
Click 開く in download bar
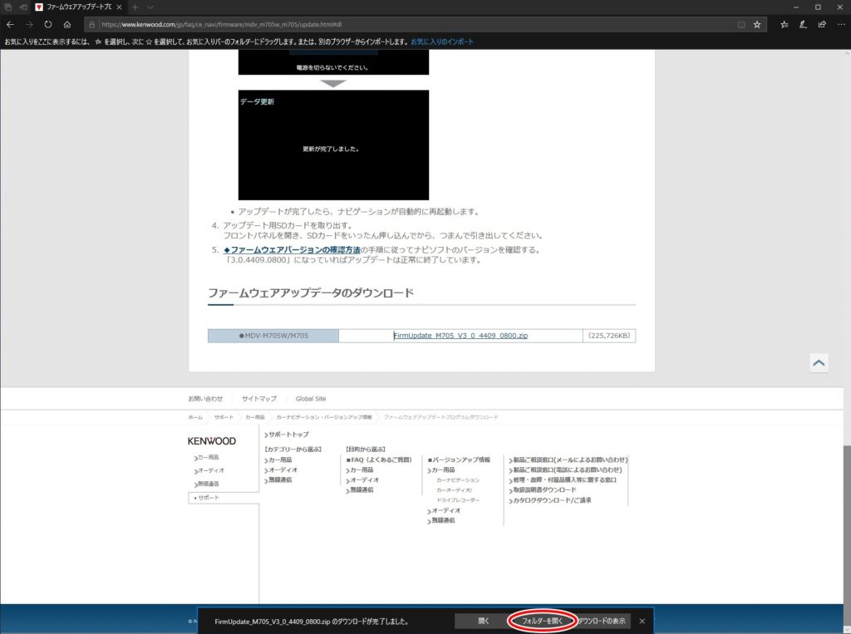pyautogui.click(x=484, y=621)
